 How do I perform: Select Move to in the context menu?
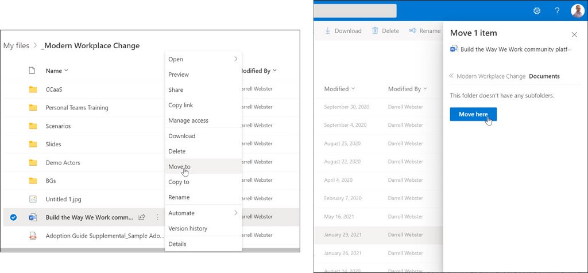pyautogui.click(x=203, y=167)
